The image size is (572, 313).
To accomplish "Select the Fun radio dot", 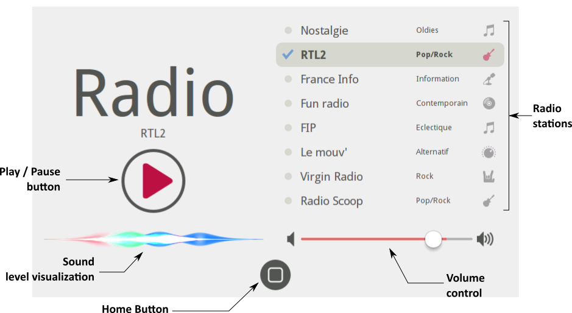I will pyautogui.click(x=288, y=104).
